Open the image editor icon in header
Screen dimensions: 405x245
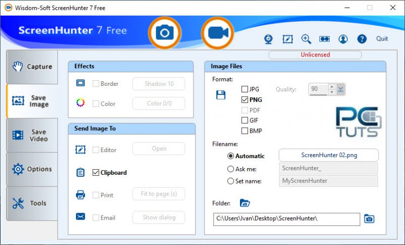(288, 39)
